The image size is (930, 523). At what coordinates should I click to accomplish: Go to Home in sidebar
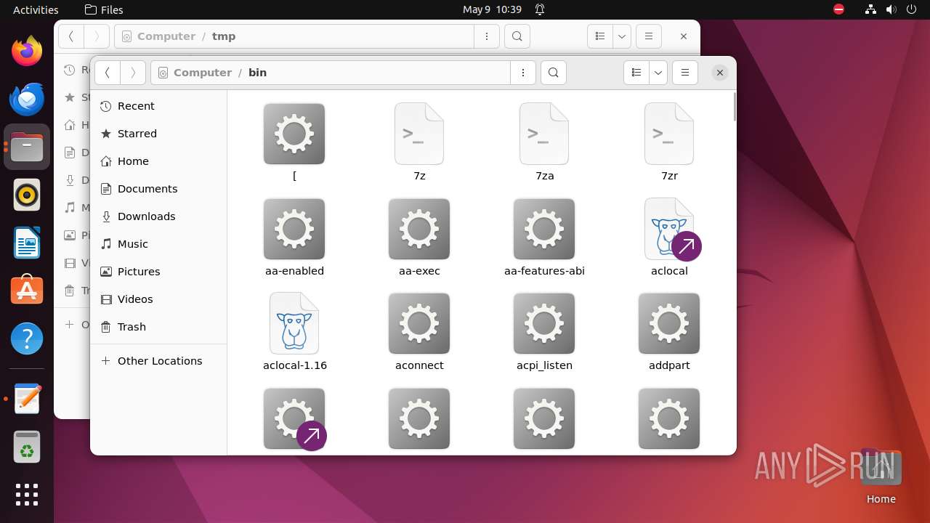point(158,161)
